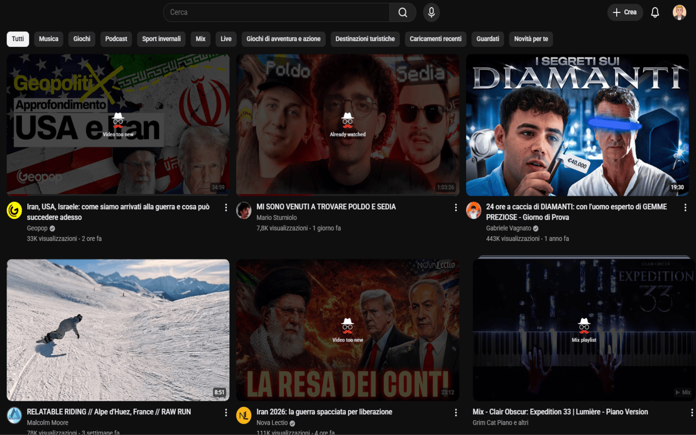
Task: Open the MI SONO VENUTI A TROVARE POLDO E SEDIA title
Action: click(326, 207)
